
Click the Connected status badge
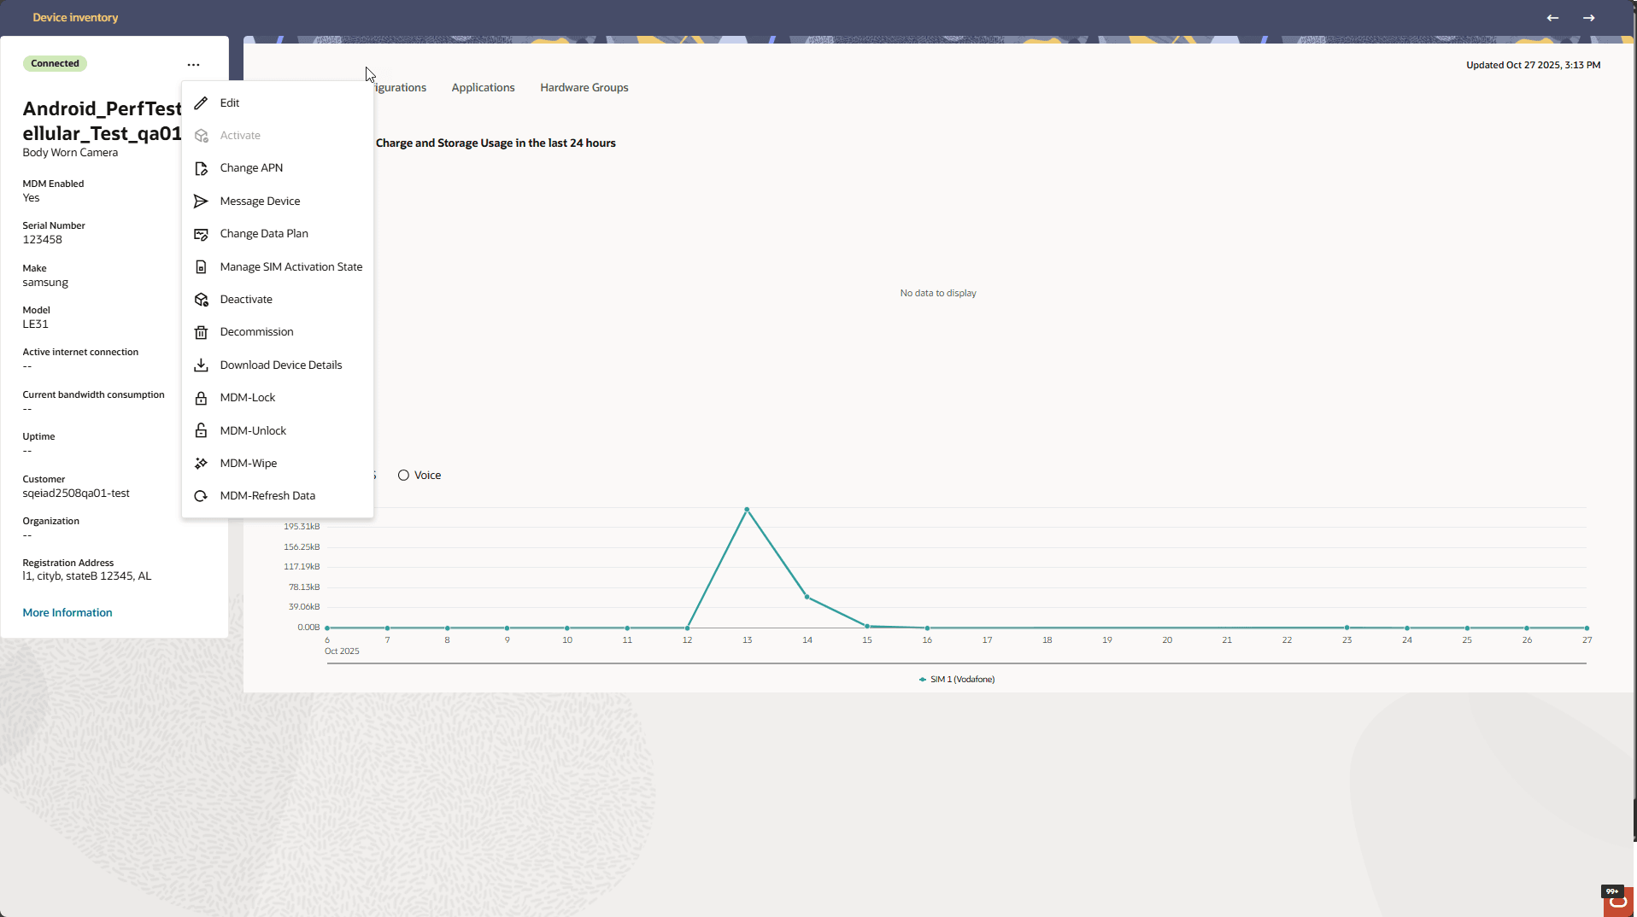coord(55,63)
